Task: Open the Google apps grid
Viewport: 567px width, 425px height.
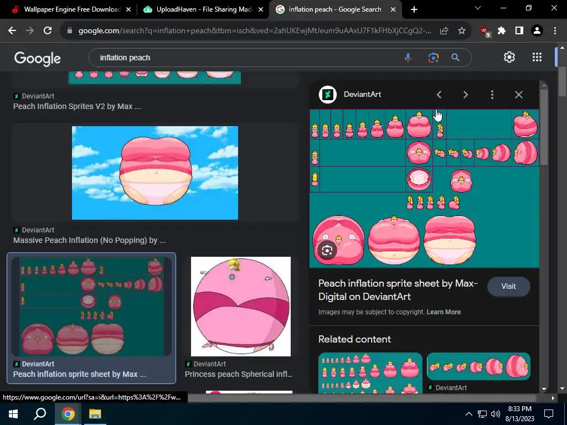Action: click(537, 57)
